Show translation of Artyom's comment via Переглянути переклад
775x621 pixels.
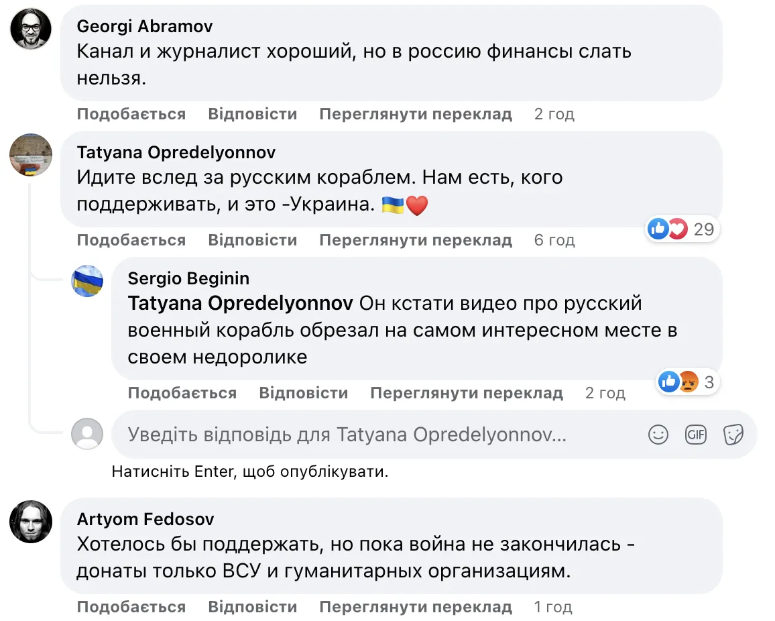click(x=416, y=606)
